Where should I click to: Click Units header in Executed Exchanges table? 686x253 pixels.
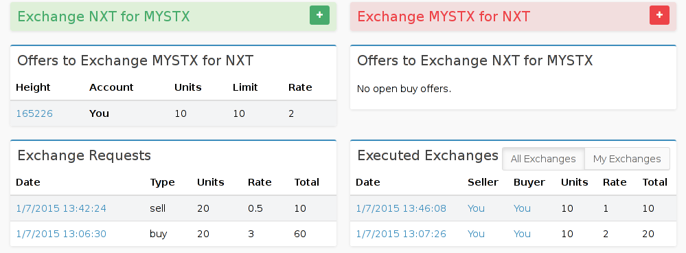click(x=575, y=182)
